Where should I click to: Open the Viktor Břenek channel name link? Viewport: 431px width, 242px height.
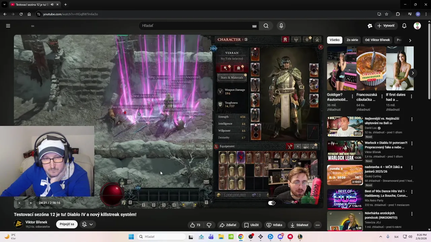36,222
